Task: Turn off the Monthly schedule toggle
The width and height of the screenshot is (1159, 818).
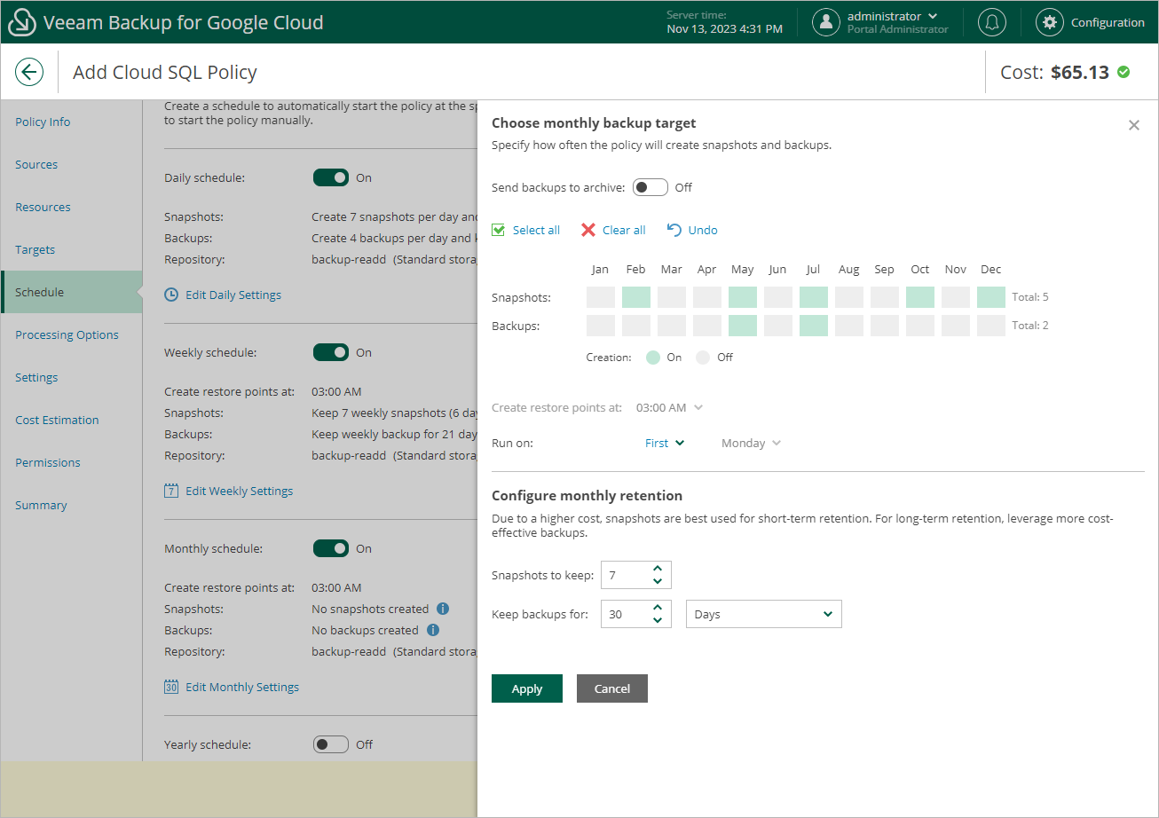Action: pyautogui.click(x=331, y=548)
